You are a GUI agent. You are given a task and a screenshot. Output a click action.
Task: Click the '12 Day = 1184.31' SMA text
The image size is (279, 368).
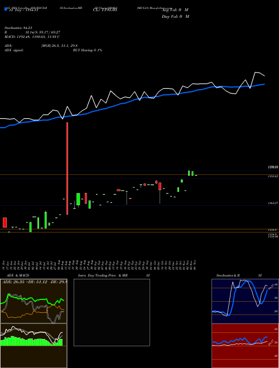coord(23,10)
